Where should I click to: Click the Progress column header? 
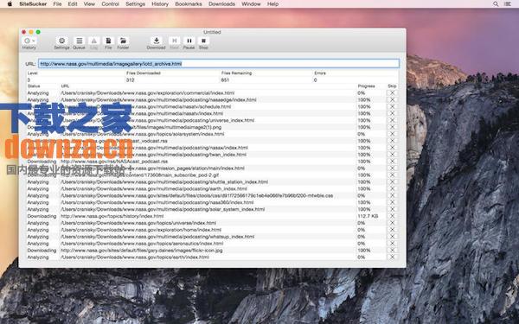tap(367, 86)
